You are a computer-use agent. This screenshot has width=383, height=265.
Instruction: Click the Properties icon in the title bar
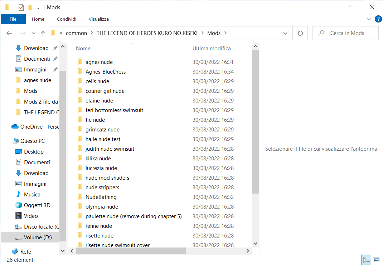pos(21,7)
